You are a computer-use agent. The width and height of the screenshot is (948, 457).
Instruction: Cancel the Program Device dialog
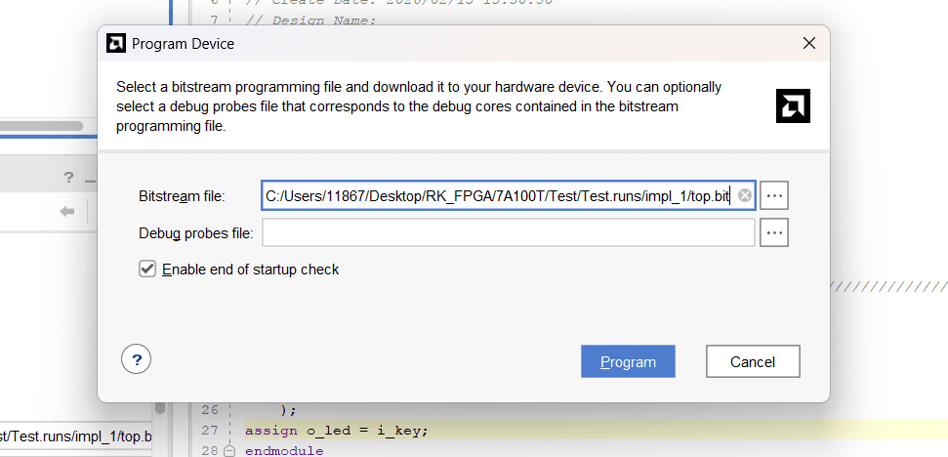click(x=753, y=361)
